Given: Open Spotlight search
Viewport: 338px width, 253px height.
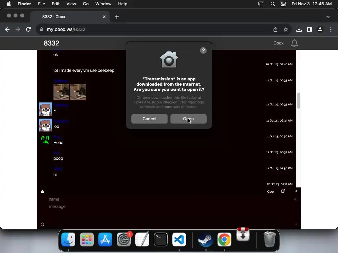Looking at the screenshot, I should pos(273,4).
